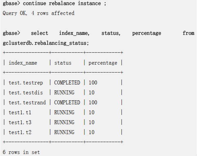This screenshot has height=156, width=197.
Task: Click the index_name column header in the table
Action: coord(23,63)
